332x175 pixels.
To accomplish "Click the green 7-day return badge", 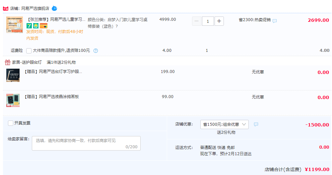I will click(x=29, y=26).
